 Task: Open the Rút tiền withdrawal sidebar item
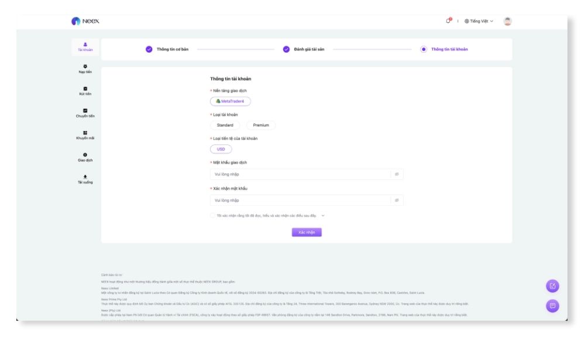85,91
